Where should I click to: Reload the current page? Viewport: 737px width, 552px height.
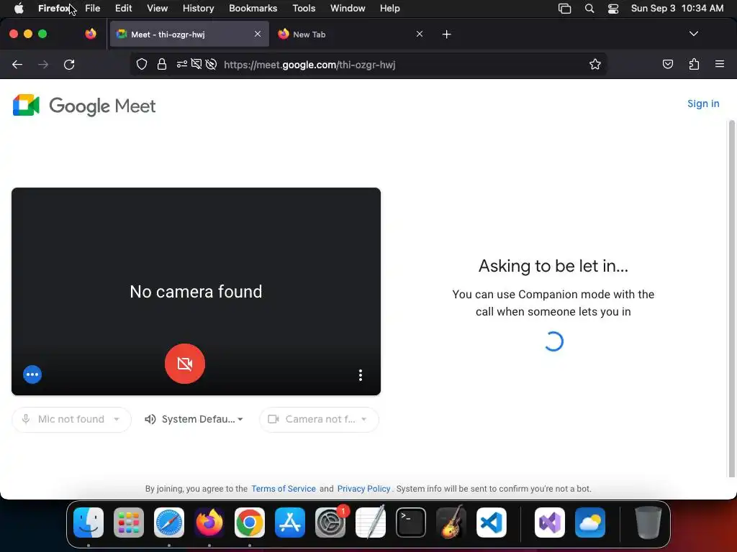point(69,64)
